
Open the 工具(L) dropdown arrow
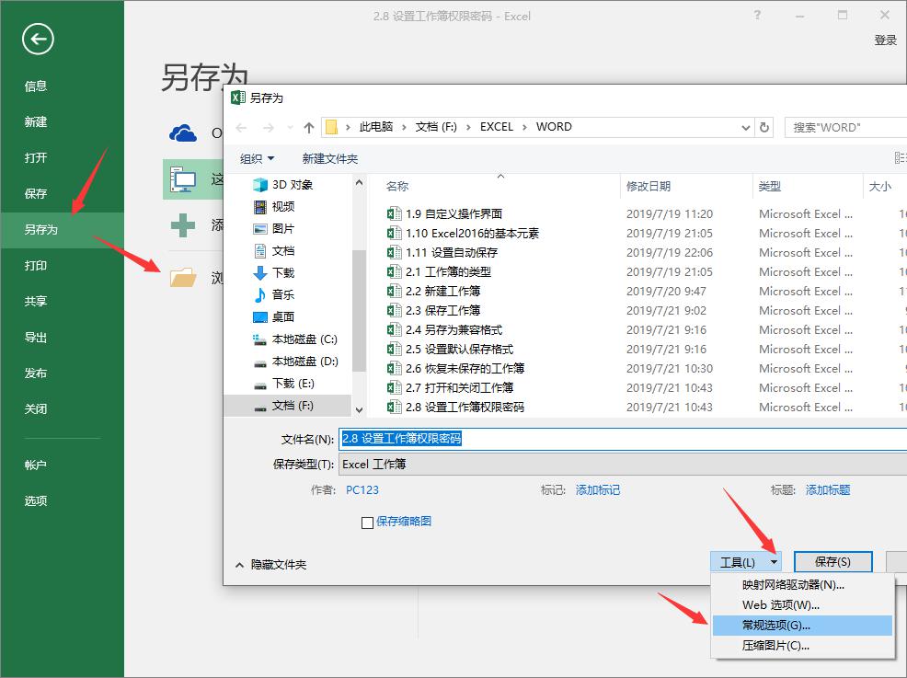[775, 562]
